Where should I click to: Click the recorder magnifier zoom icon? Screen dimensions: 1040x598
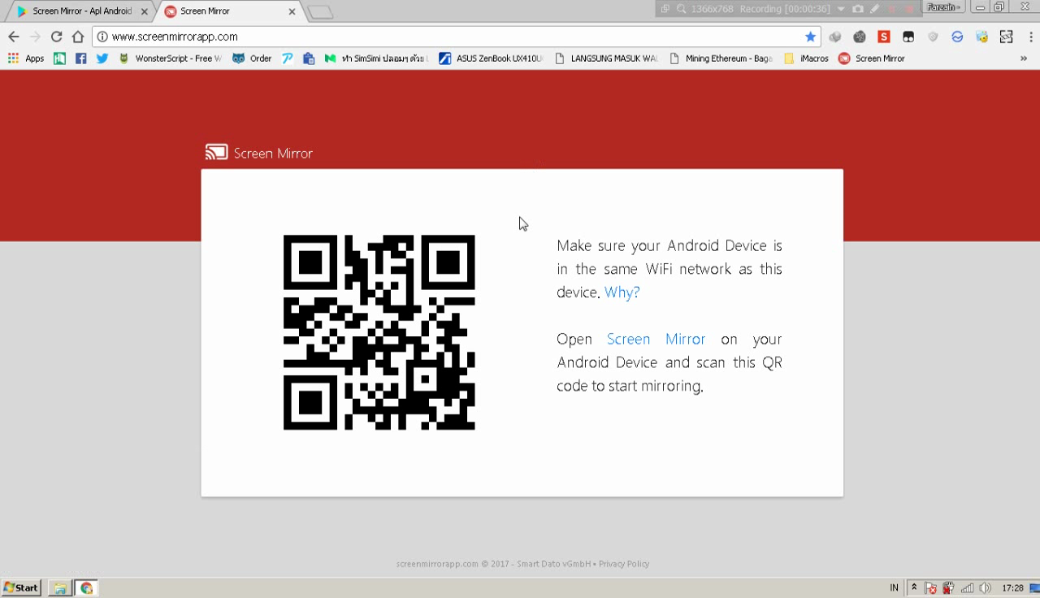(x=681, y=9)
